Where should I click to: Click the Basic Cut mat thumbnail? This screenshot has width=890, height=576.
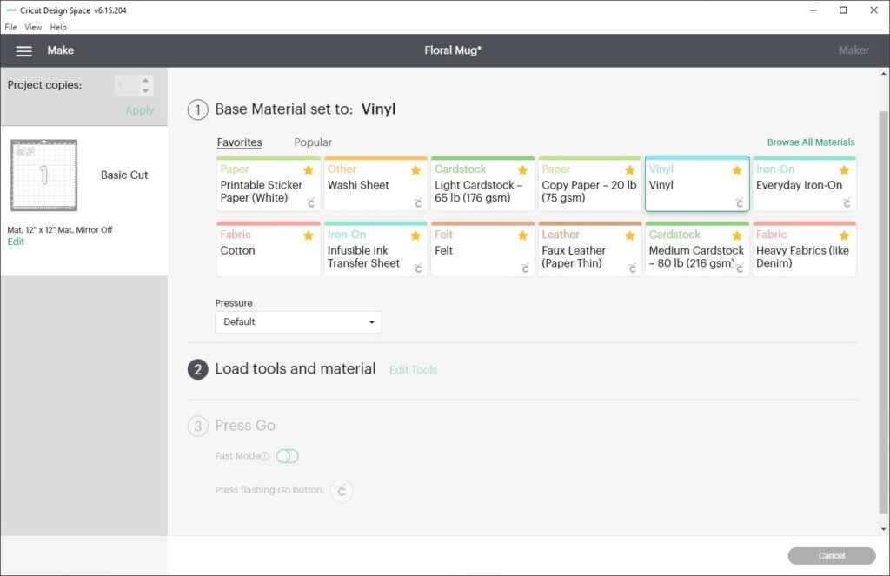click(44, 175)
